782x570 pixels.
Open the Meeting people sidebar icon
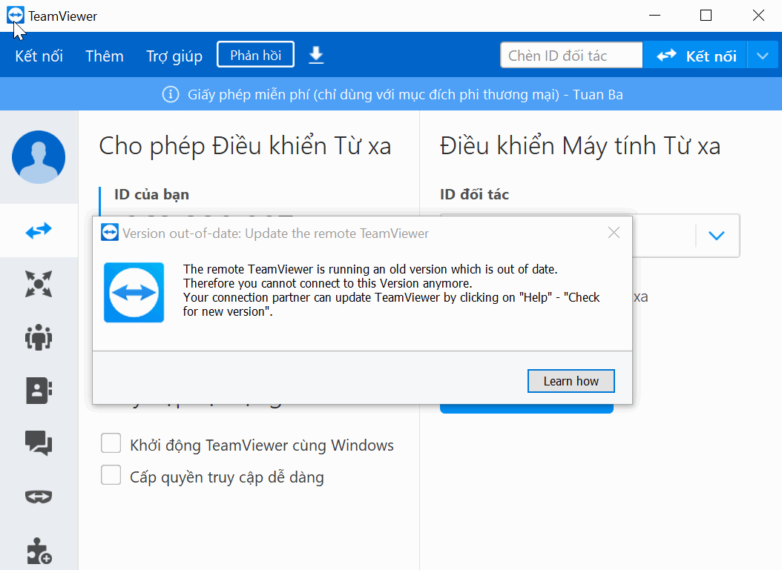(x=39, y=337)
